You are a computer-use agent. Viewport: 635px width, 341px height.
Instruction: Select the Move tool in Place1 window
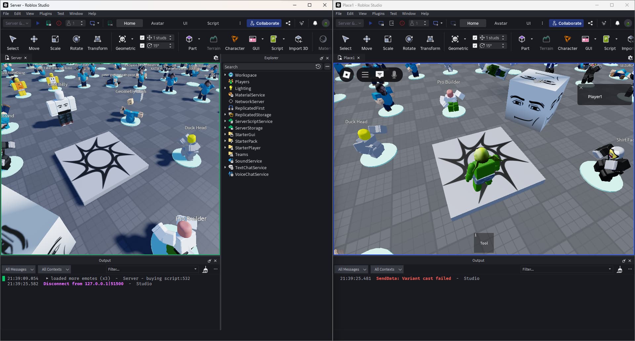click(x=366, y=43)
